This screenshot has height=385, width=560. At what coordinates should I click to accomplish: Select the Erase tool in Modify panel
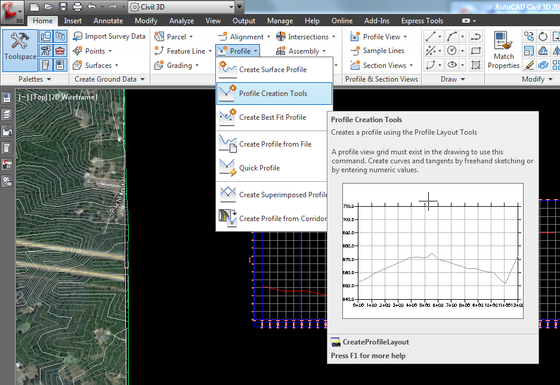[x=529, y=66]
